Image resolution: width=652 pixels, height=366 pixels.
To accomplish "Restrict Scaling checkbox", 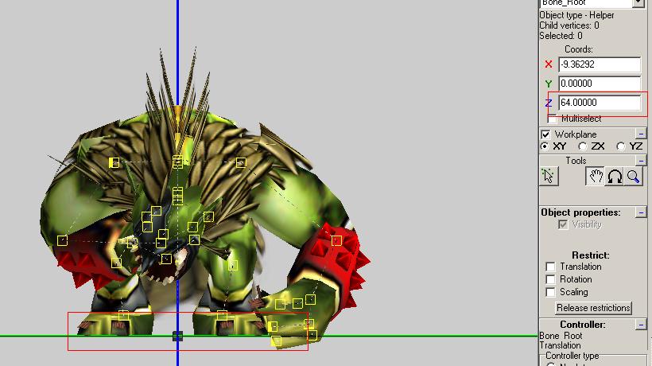I will pyautogui.click(x=550, y=292).
